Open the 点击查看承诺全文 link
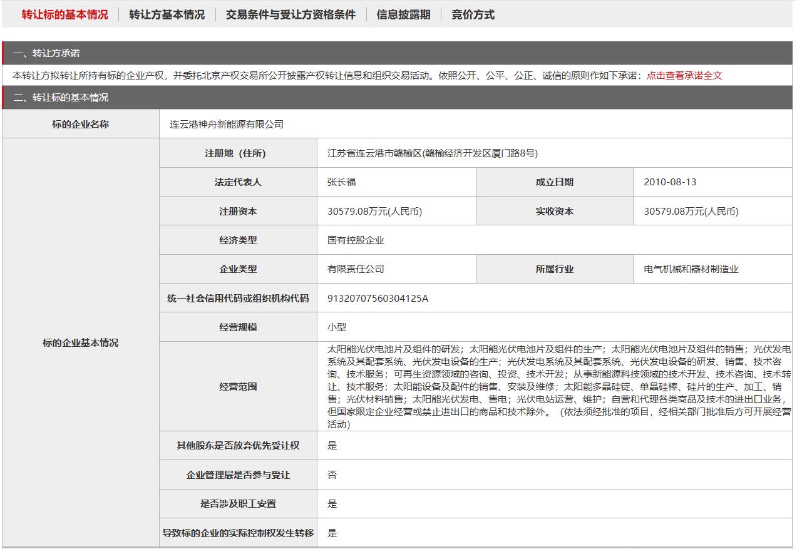This screenshot has height=549, width=797. (684, 75)
